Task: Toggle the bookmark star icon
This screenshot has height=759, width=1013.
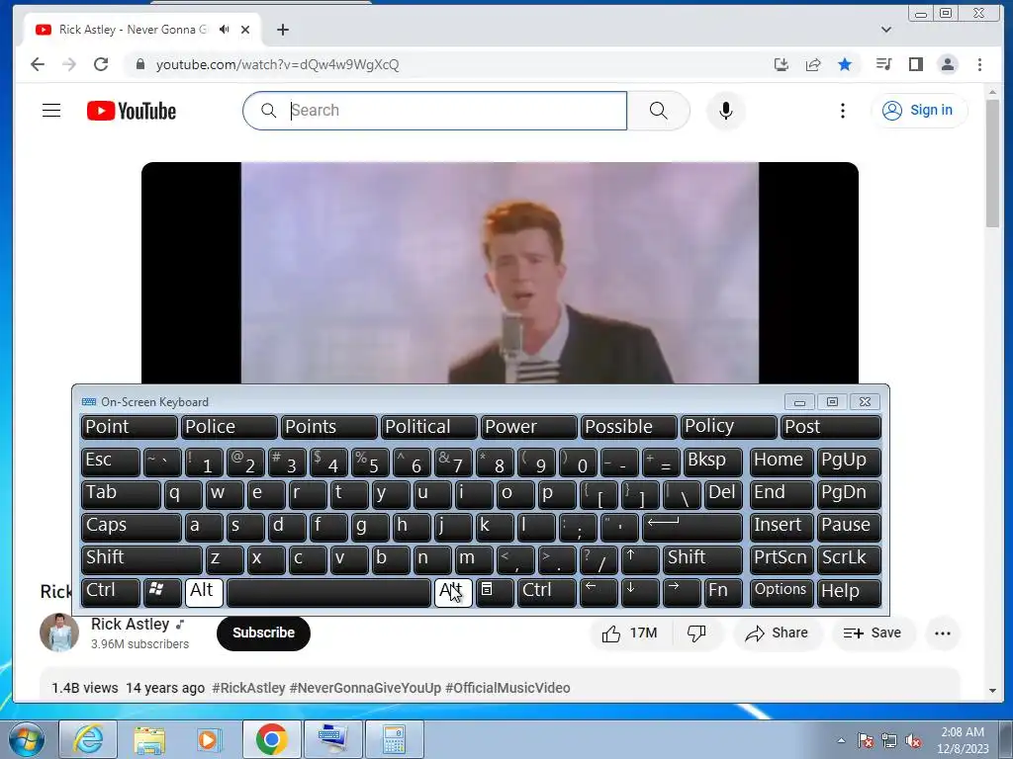Action: (845, 64)
